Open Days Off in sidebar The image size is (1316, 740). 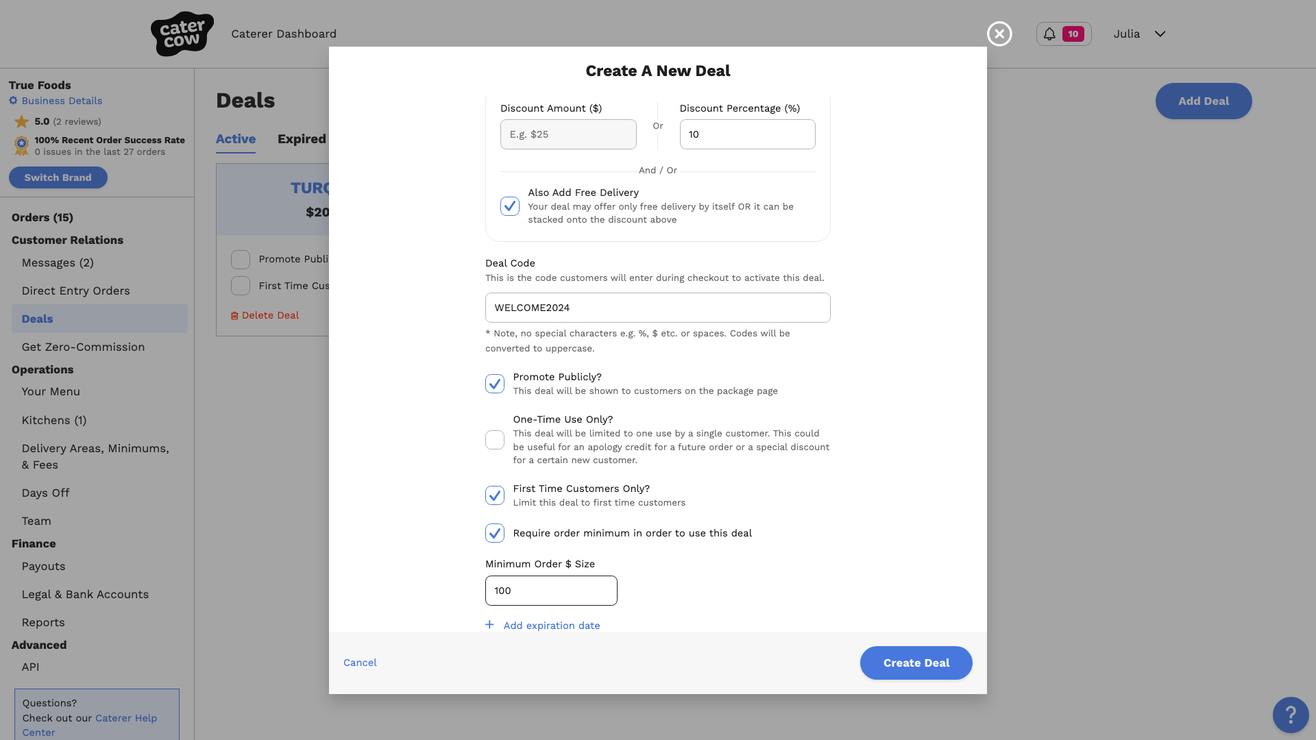pyautogui.click(x=45, y=493)
